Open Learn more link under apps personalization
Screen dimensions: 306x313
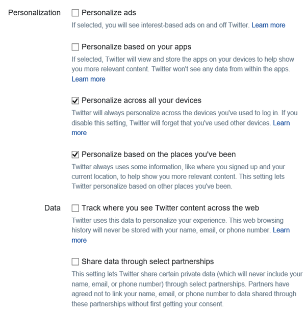pyautogui.click(x=88, y=79)
